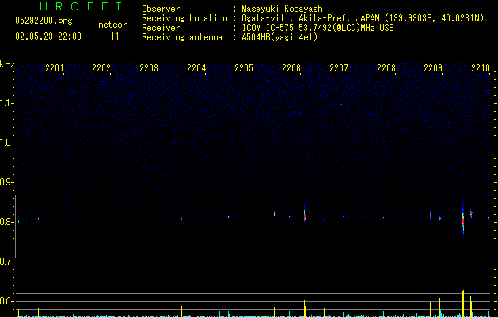
Task: Select the ICOM IC-575 53.7492 MHz receiver text
Action: click(317, 28)
